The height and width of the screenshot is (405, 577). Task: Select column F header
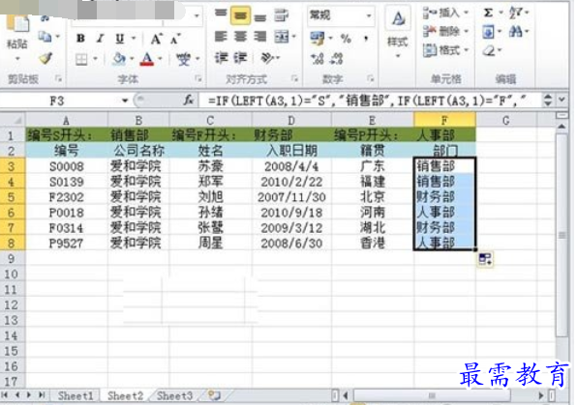444,120
